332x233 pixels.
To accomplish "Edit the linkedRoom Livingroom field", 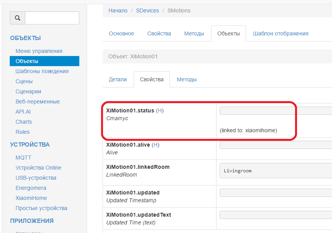I will coord(276,171).
